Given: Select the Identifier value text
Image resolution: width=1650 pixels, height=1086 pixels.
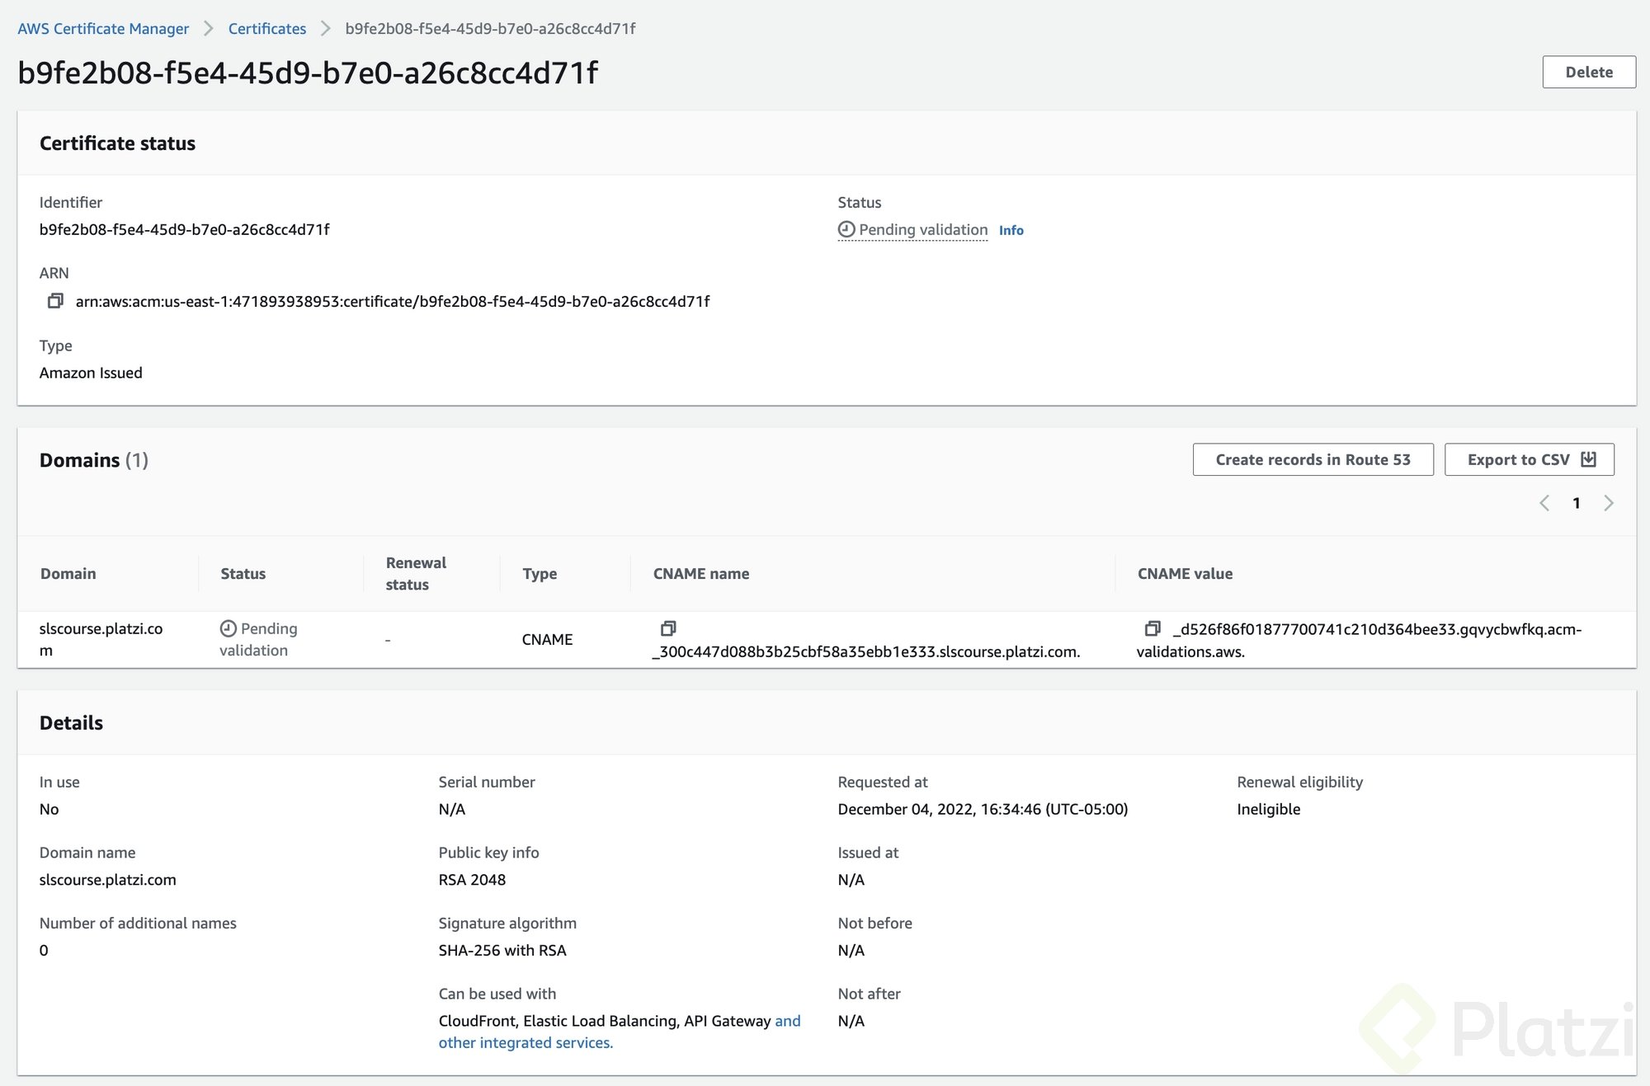Looking at the screenshot, I should 184,229.
